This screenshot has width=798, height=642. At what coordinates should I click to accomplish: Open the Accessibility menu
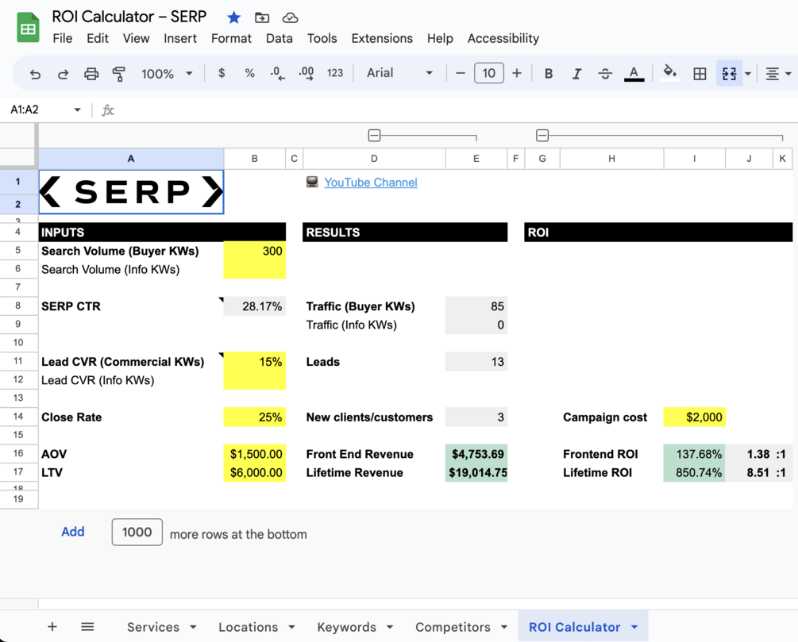click(x=503, y=39)
